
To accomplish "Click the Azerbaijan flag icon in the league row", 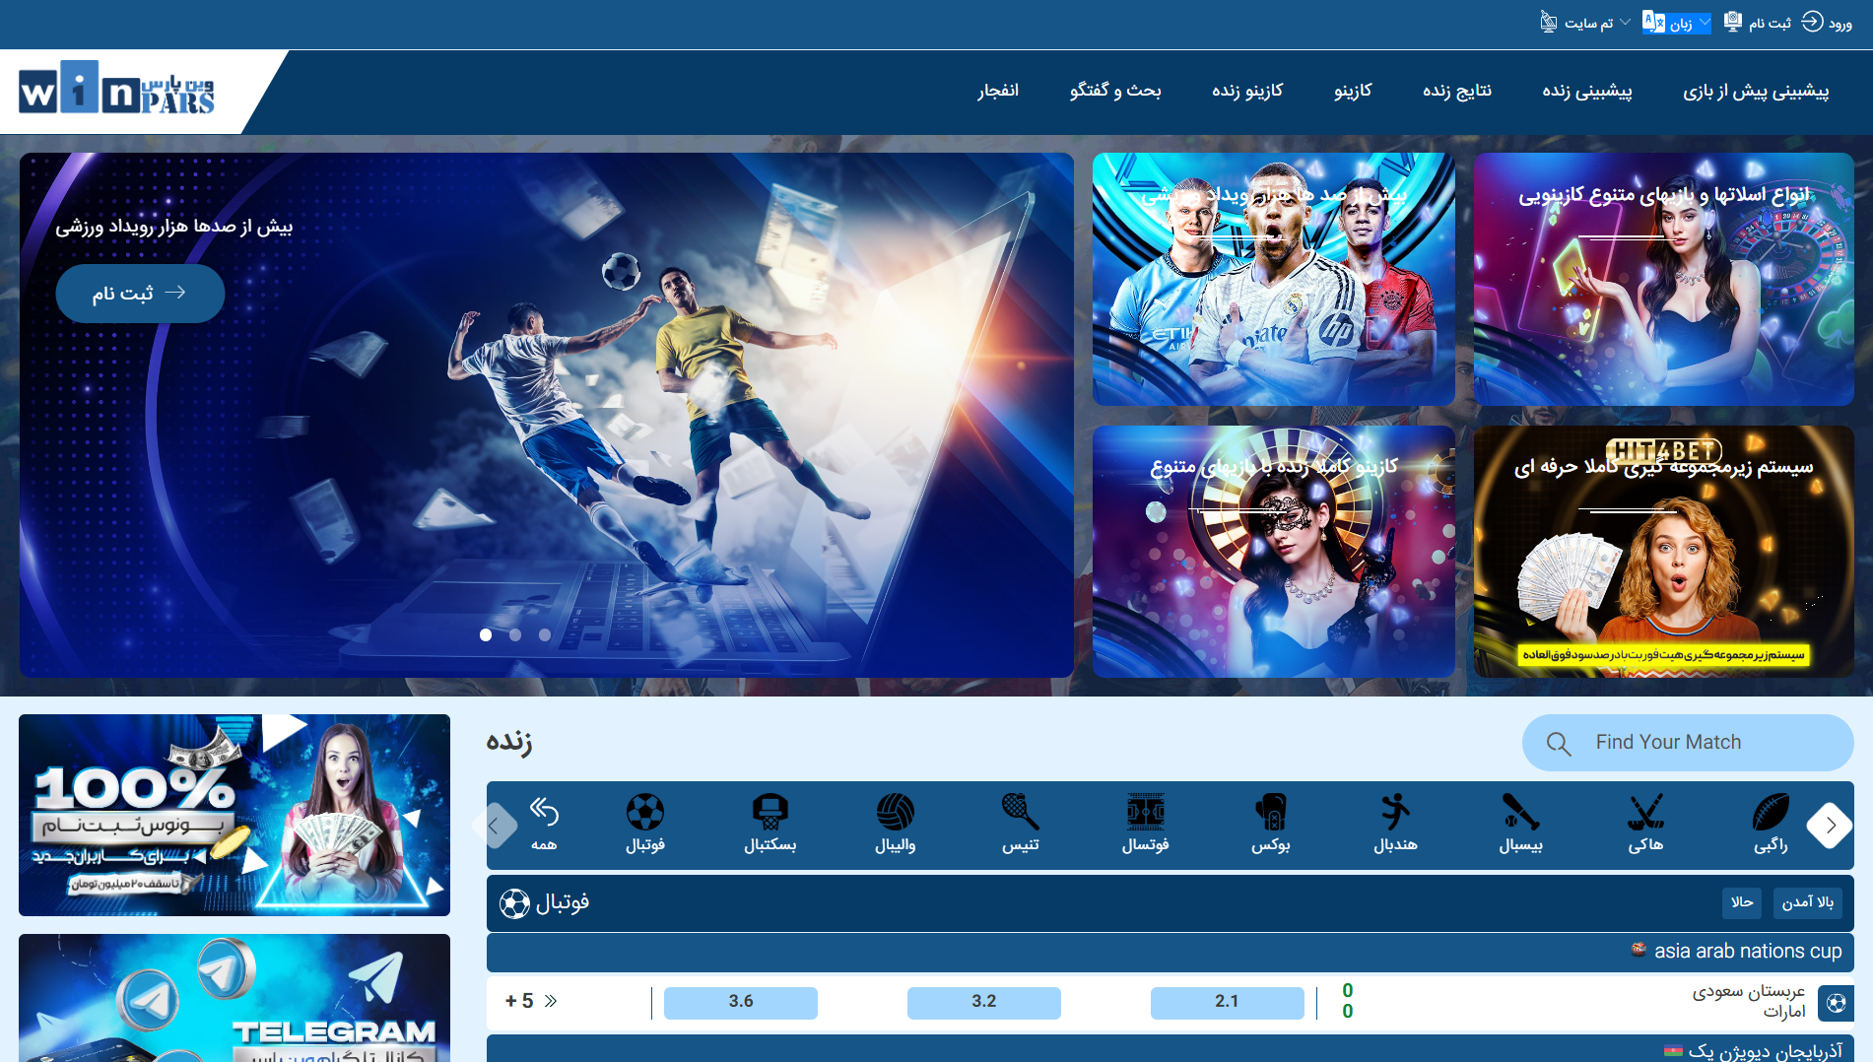I will coord(1673,1051).
